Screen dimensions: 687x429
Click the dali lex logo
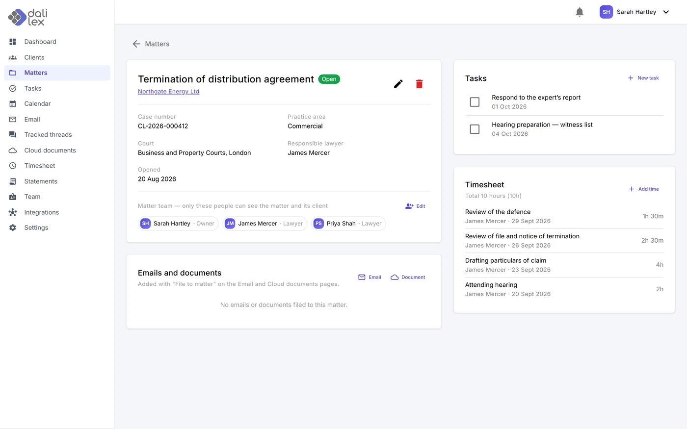(x=27, y=17)
